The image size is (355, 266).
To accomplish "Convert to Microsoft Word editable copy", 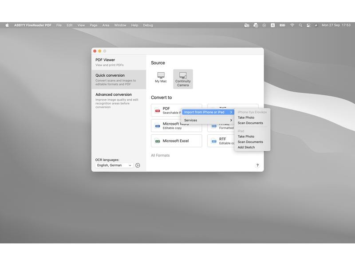I will point(176,125).
